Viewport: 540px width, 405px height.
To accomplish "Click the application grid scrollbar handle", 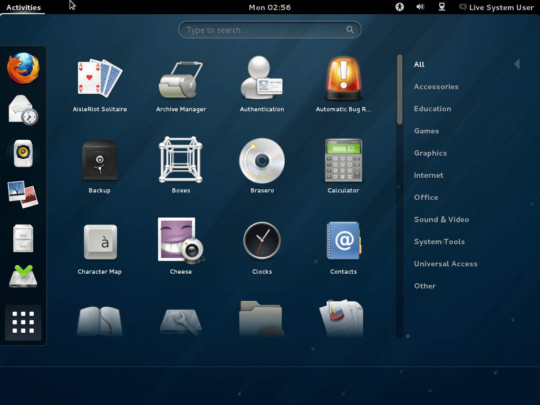I will [400, 89].
